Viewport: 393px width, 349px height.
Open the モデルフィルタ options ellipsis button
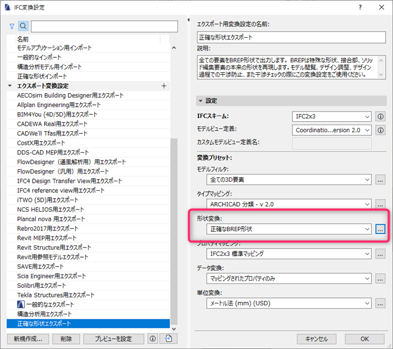[x=380, y=180]
